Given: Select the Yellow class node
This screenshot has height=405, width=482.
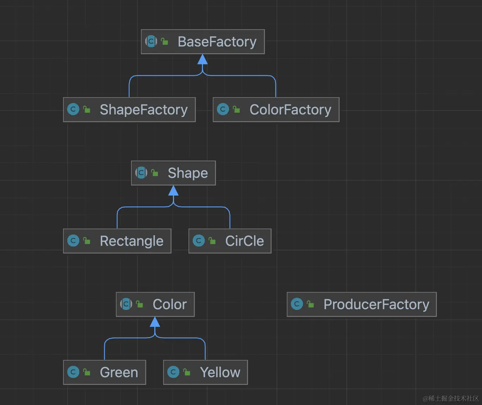Looking at the screenshot, I should click(220, 373).
